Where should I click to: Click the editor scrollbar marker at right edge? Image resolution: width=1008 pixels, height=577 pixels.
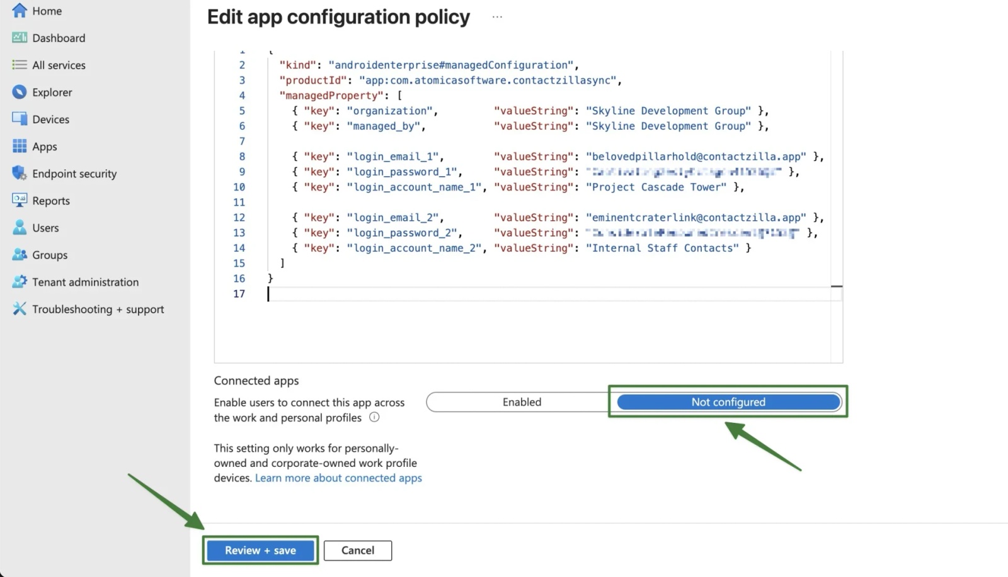pyautogui.click(x=837, y=286)
